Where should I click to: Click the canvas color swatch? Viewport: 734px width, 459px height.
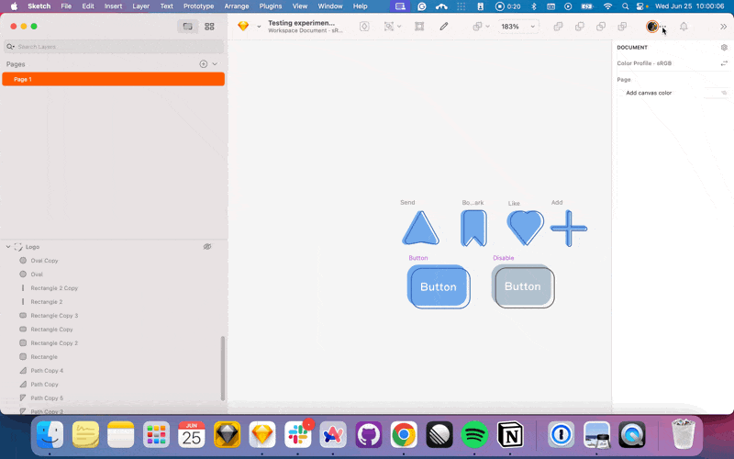point(717,93)
